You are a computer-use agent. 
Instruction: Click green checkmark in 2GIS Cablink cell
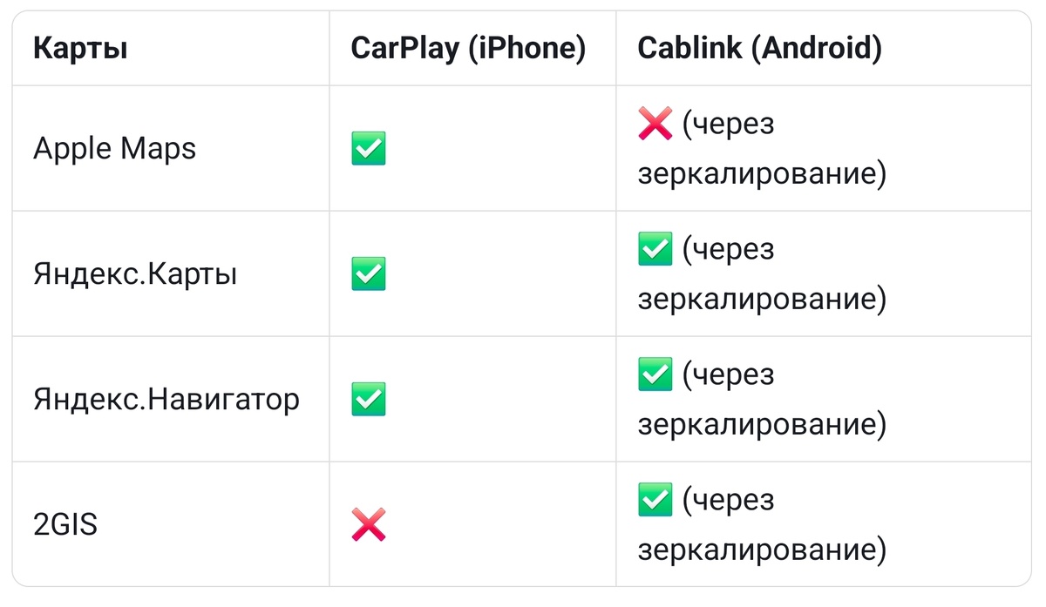coord(655,501)
